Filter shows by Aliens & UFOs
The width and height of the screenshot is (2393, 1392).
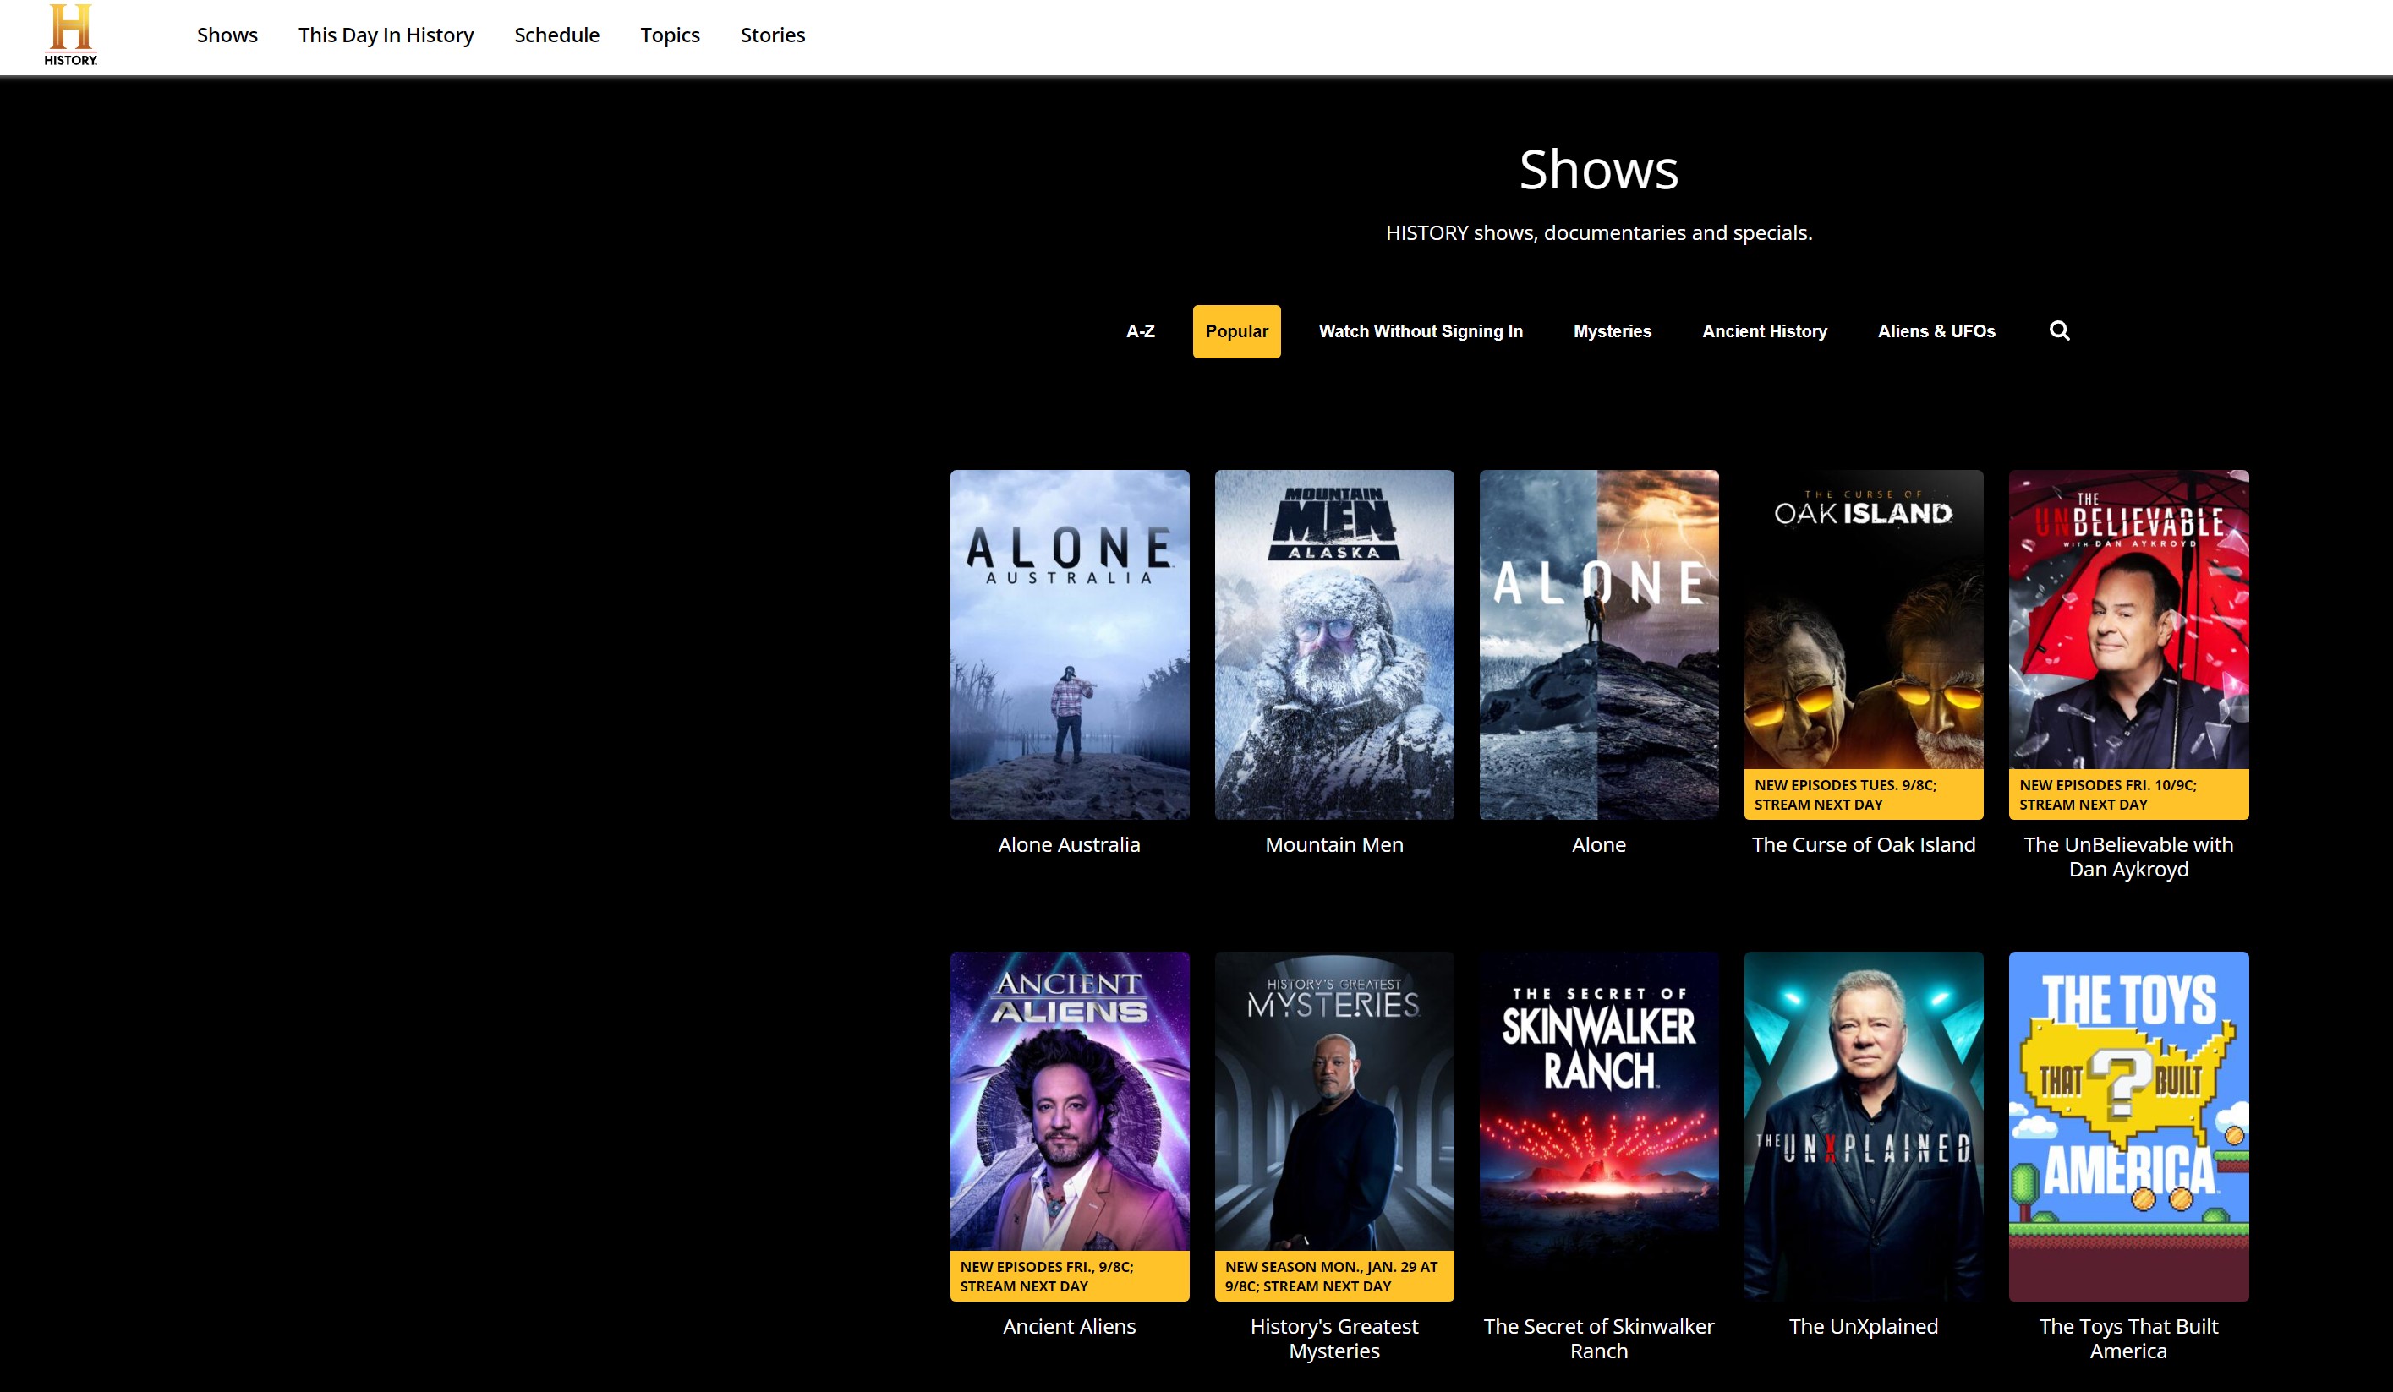[x=1936, y=331]
